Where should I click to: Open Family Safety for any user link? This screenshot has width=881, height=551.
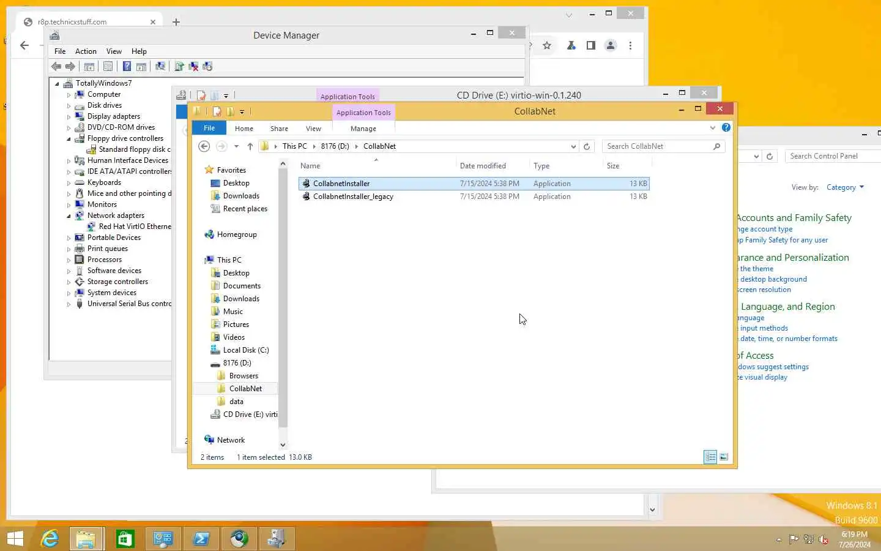click(784, 240)
